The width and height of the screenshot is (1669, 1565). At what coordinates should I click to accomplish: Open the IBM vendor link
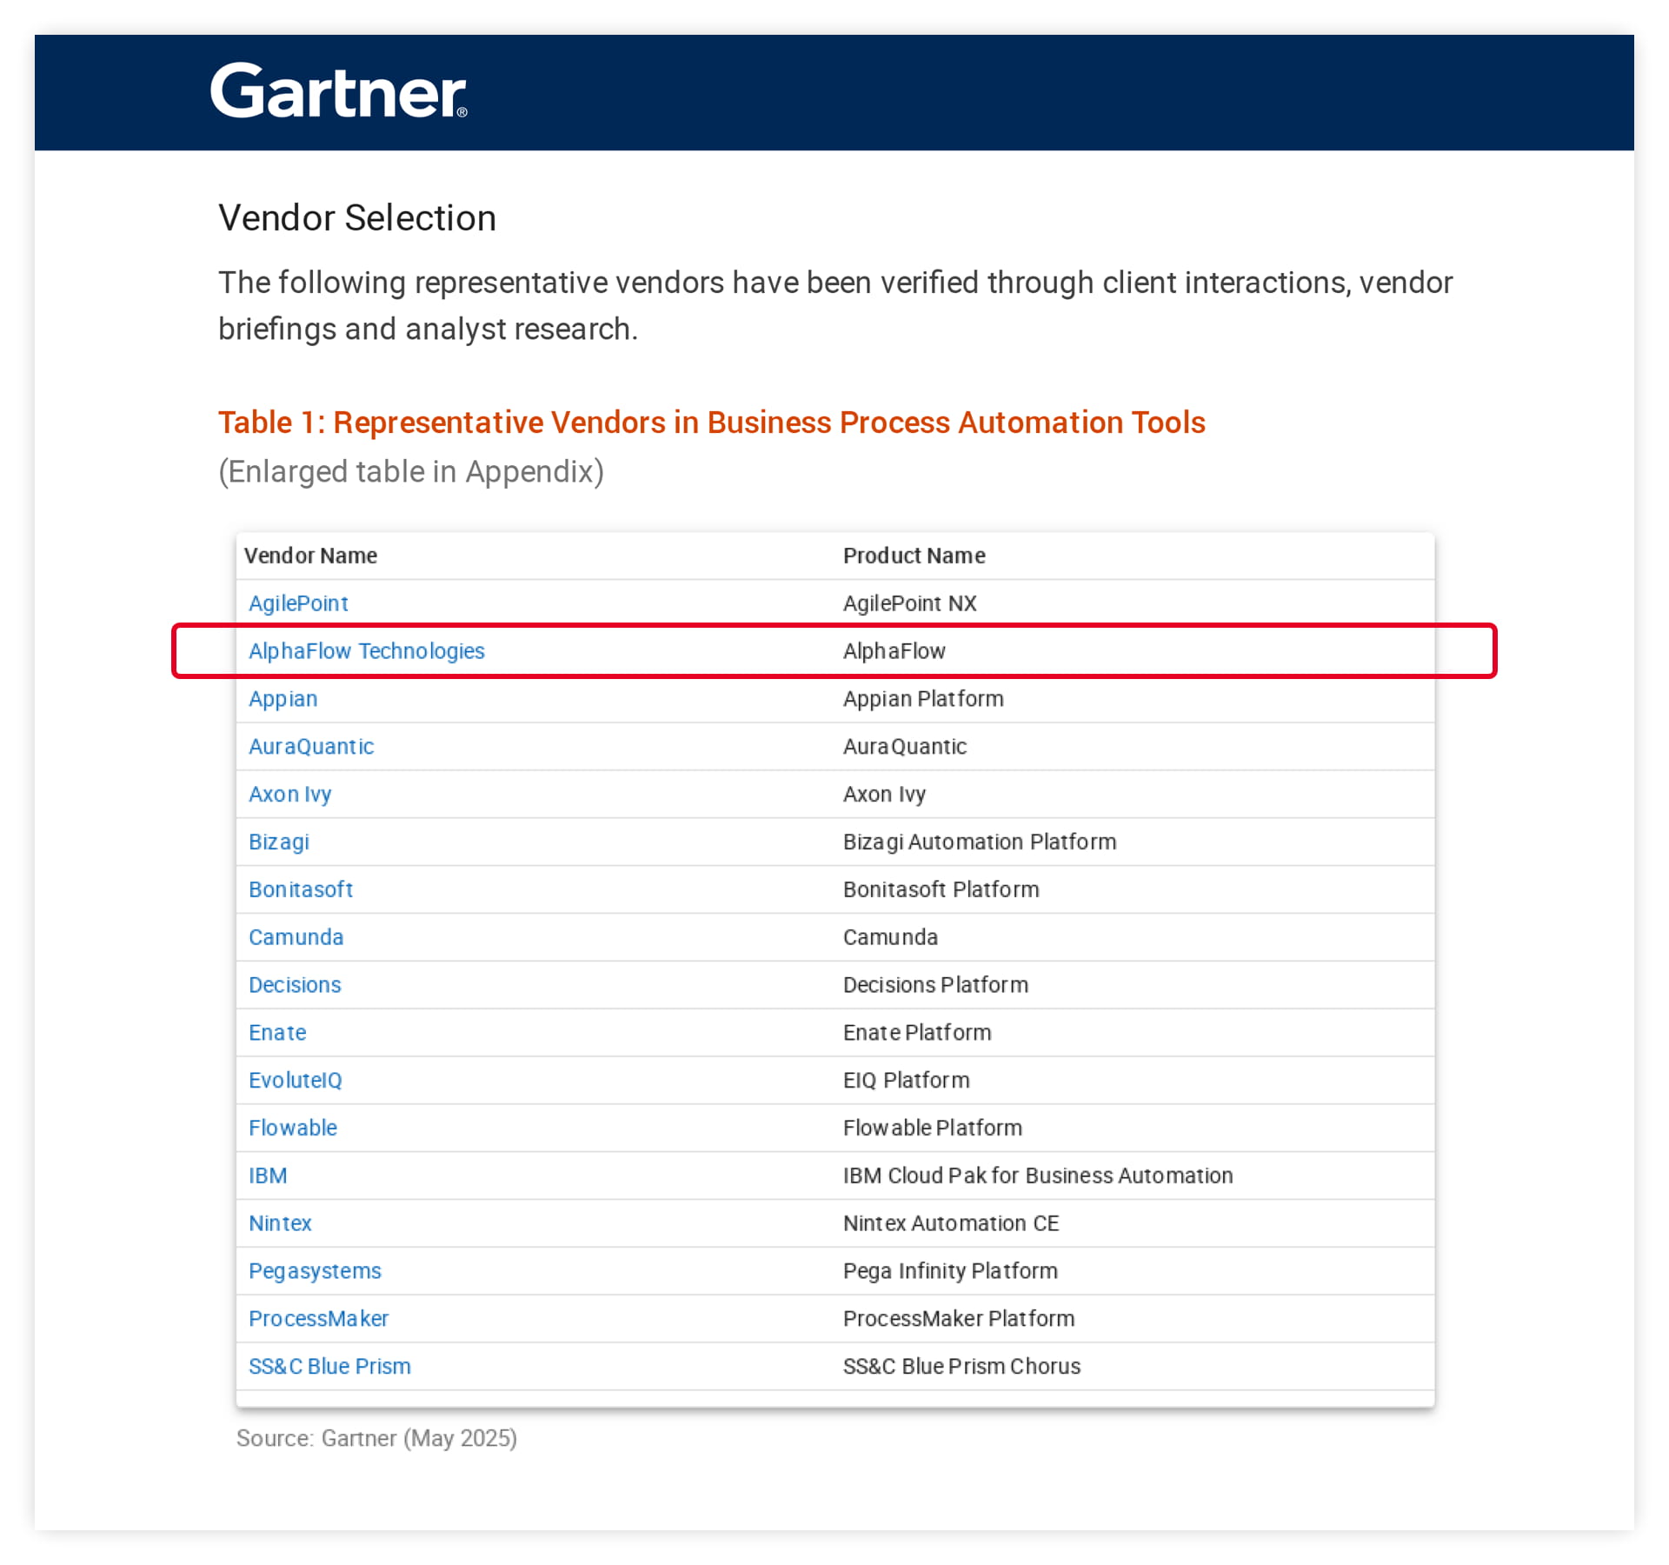click(x=267, y=1175)
